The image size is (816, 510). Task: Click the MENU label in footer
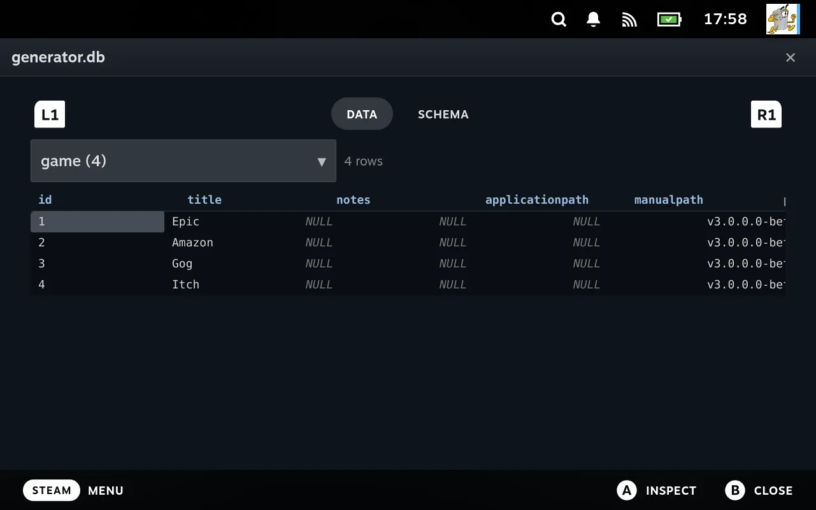106,491
